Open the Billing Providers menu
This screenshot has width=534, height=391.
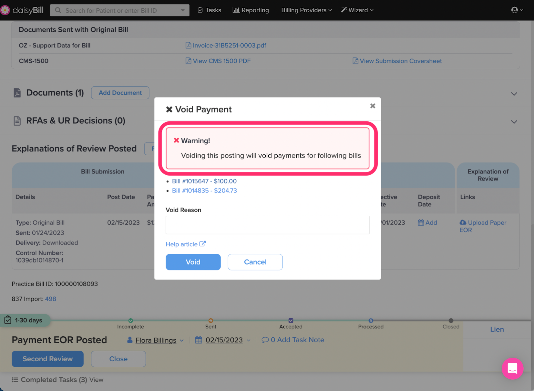(306, 10)
